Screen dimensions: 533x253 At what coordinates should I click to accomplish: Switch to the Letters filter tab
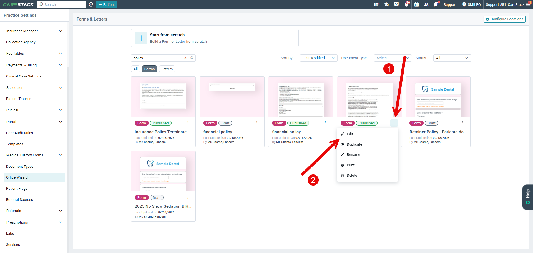pyautogui.click(x=167, y=69)
